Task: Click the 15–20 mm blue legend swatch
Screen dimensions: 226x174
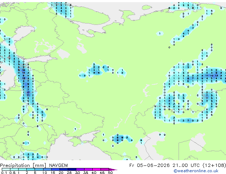Action: (56, 169)
